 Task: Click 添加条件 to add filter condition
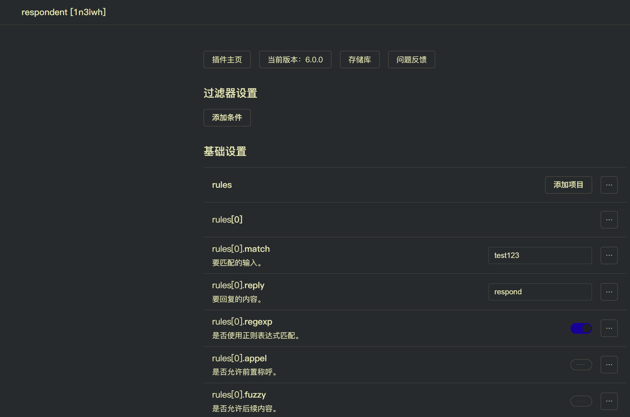[227, 118]
